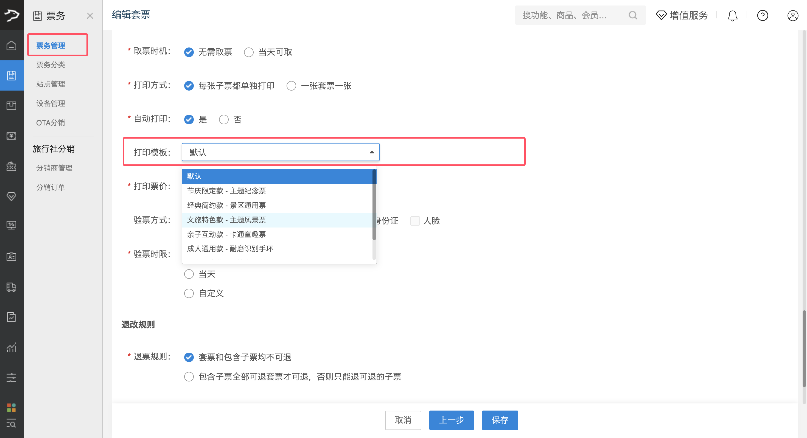Click the search magnifier icon
This screenshot has width=807, height=438.
click(632, 15)
